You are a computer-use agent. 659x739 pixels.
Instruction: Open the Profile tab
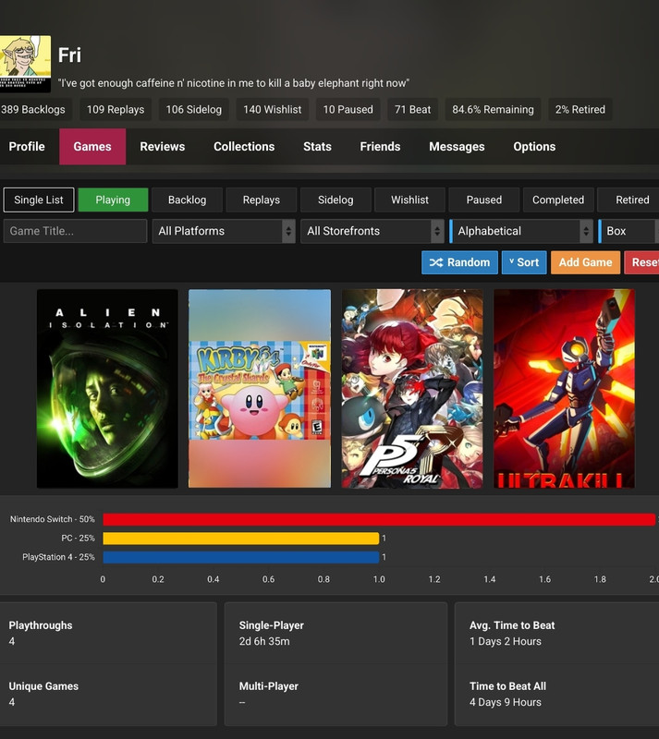click(x=27, y=147)
